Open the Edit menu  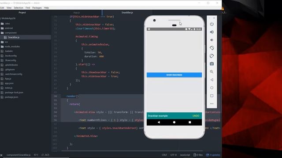coord(2,8)
